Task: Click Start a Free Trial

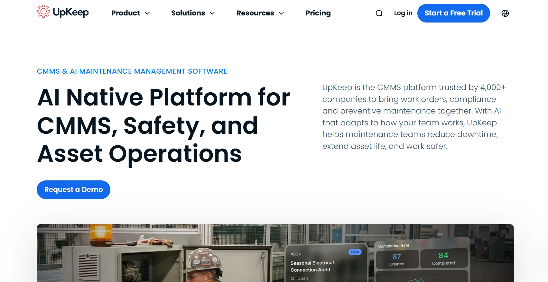Action: (454, 13)
